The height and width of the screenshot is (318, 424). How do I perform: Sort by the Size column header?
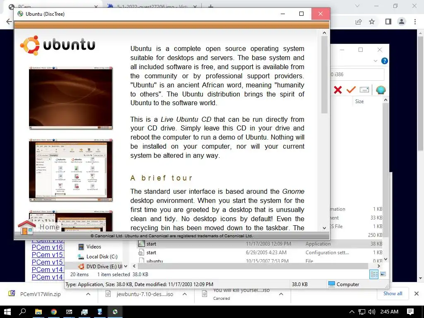(x=359, y=101)
